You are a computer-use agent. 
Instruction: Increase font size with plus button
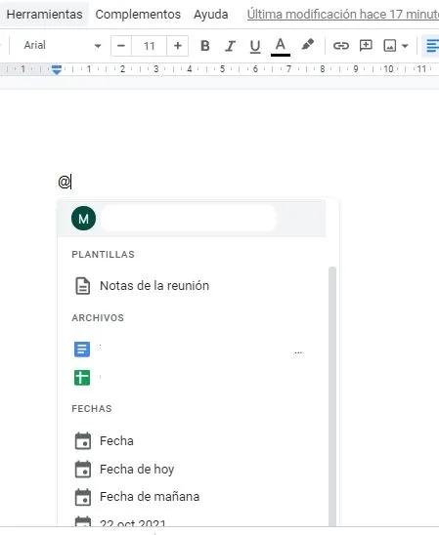[x=178, y=46]
